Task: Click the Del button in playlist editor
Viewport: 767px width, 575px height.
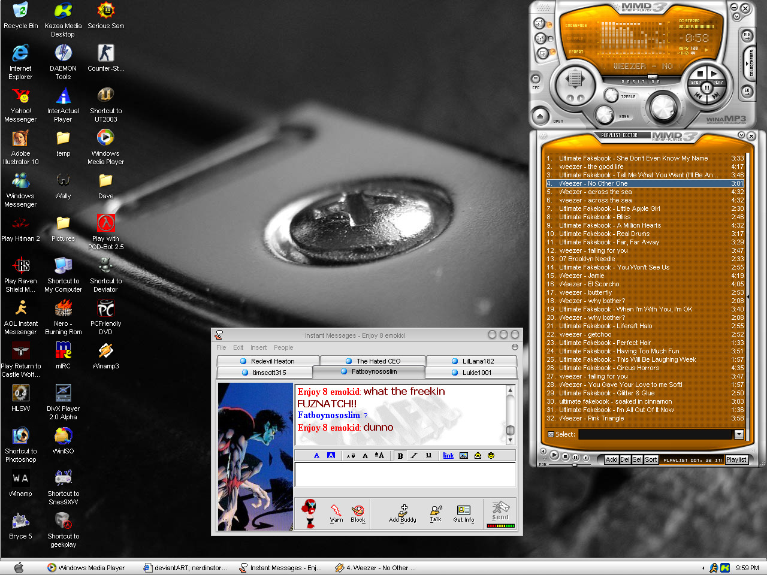Action: tap(625, 460)
